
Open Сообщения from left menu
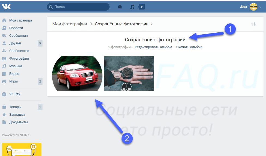click(x=18, y=36)
